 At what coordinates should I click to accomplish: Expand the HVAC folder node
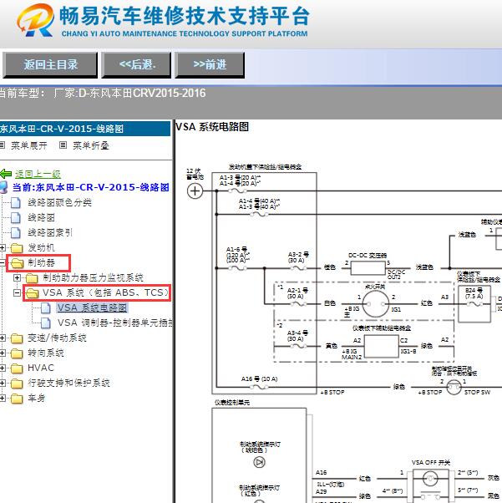(x=3, y=368)
